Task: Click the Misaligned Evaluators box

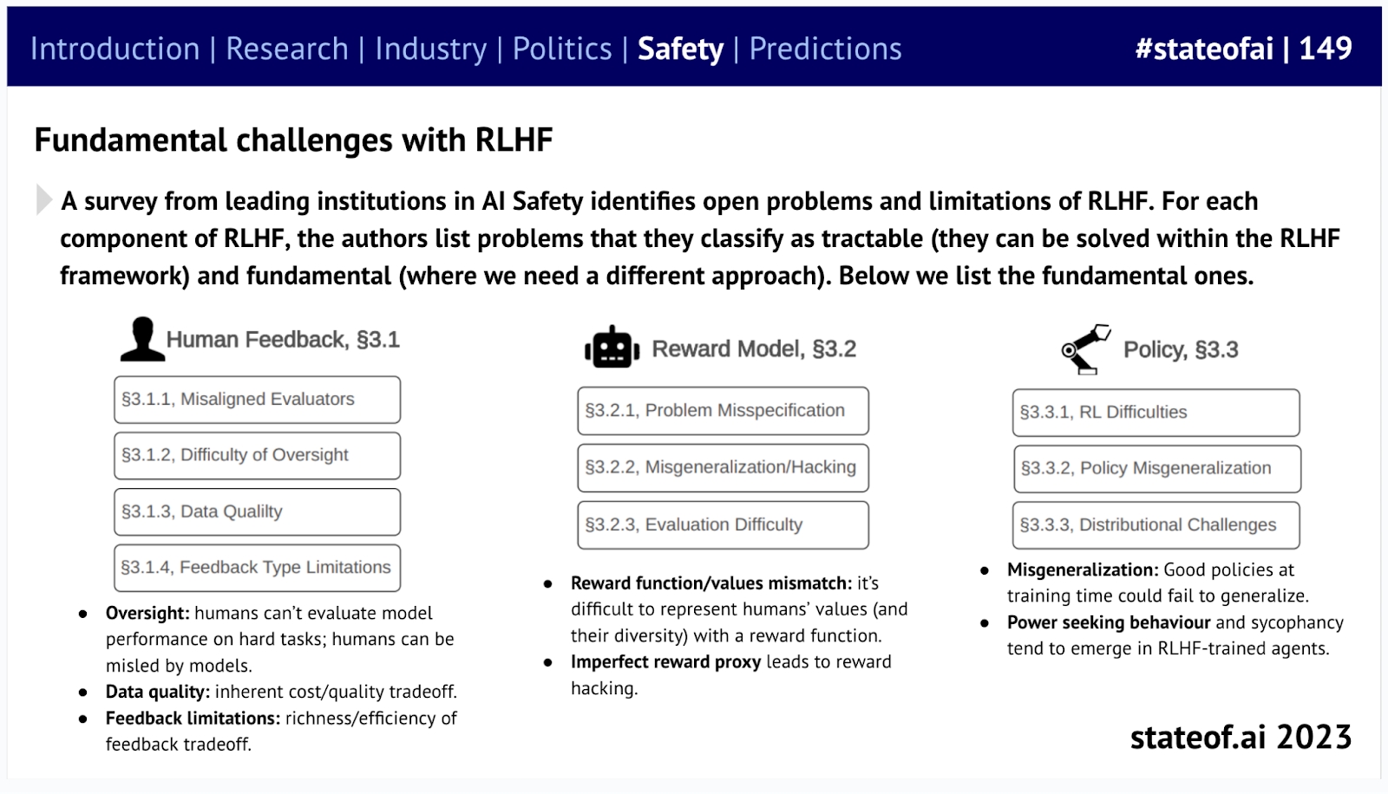Action: (x=258, y=400)
